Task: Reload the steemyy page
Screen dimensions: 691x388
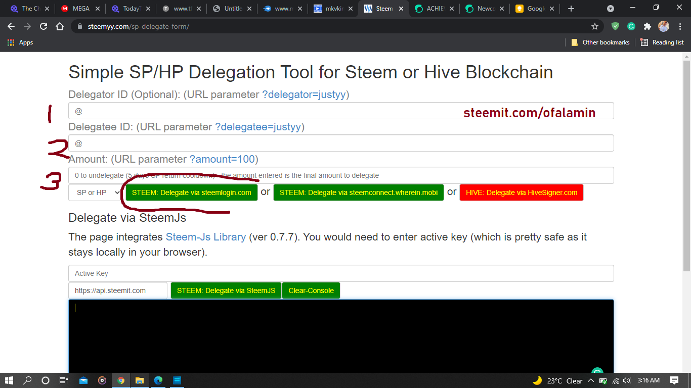Action: pyautogui.click(x=44, y=26)
